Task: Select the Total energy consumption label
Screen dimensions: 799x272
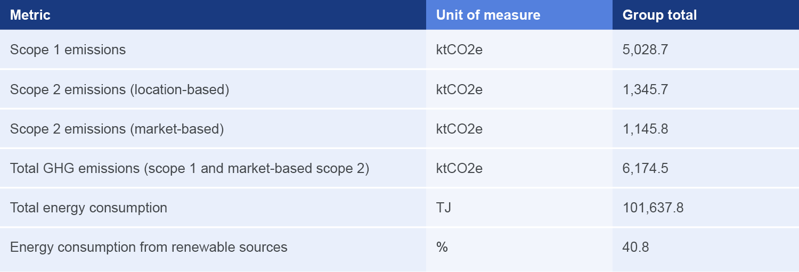Action: coord(88,208)
